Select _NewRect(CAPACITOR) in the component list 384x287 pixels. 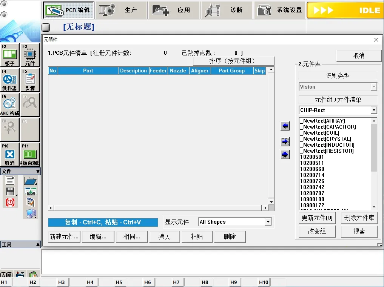coord(328,127)
